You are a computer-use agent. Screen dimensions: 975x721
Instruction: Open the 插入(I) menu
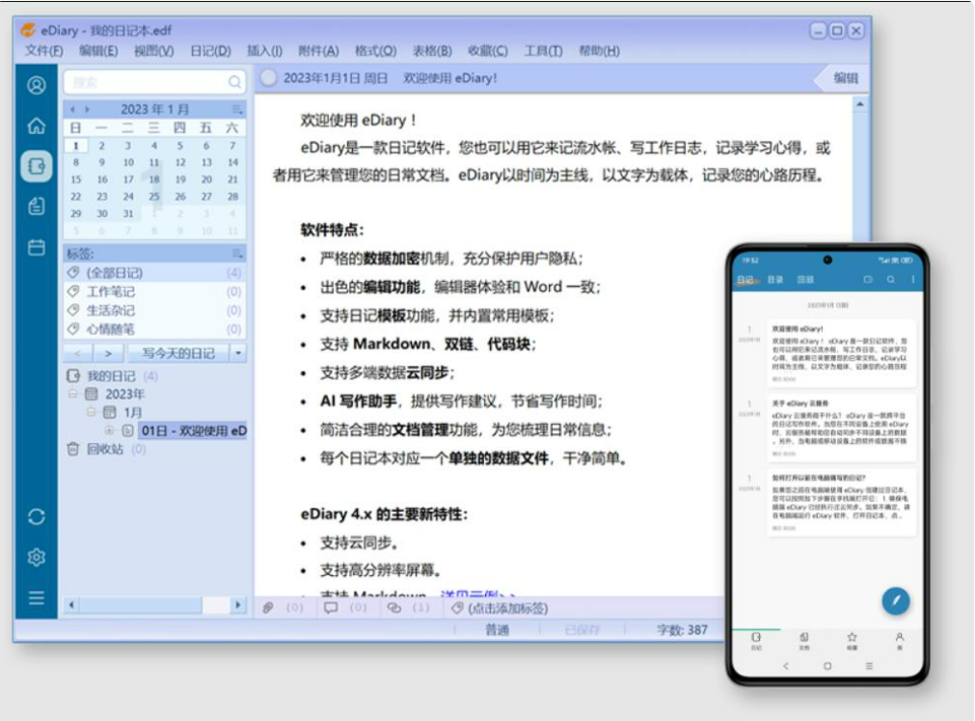point(264,50)
